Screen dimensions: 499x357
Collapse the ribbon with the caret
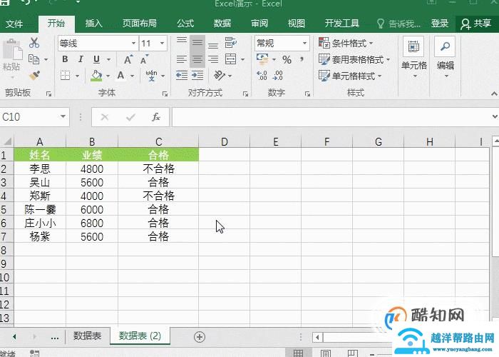494,94
